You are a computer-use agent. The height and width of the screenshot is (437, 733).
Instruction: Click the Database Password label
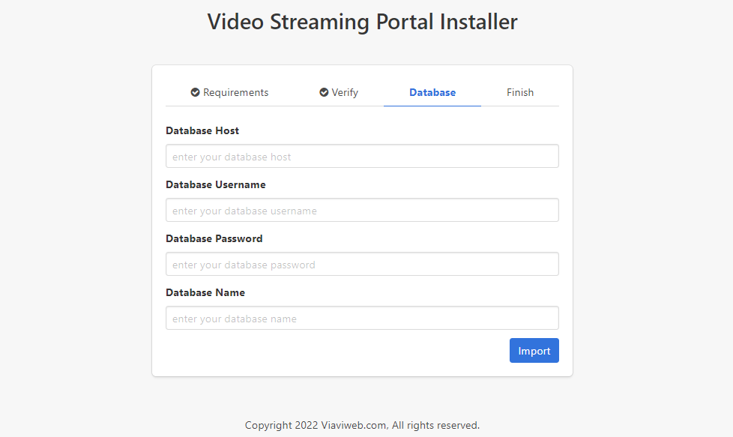click(214, 239)
